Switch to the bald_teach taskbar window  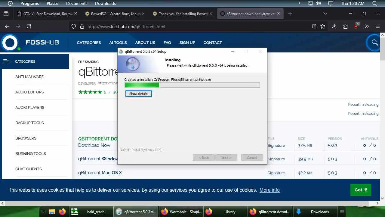(x=91, y=212)
